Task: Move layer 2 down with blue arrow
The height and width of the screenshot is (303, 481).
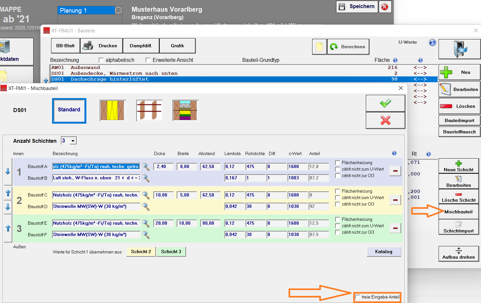Action: [x=8, y=207]
